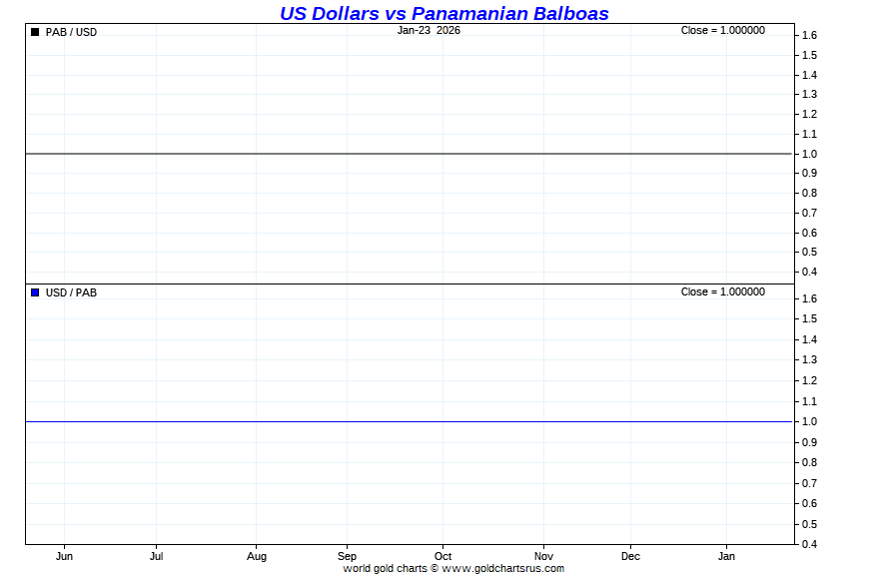889x574 pixels.
Task: Click the chart title US Dollars vs Panamanian Balboas
Action: 444,13
